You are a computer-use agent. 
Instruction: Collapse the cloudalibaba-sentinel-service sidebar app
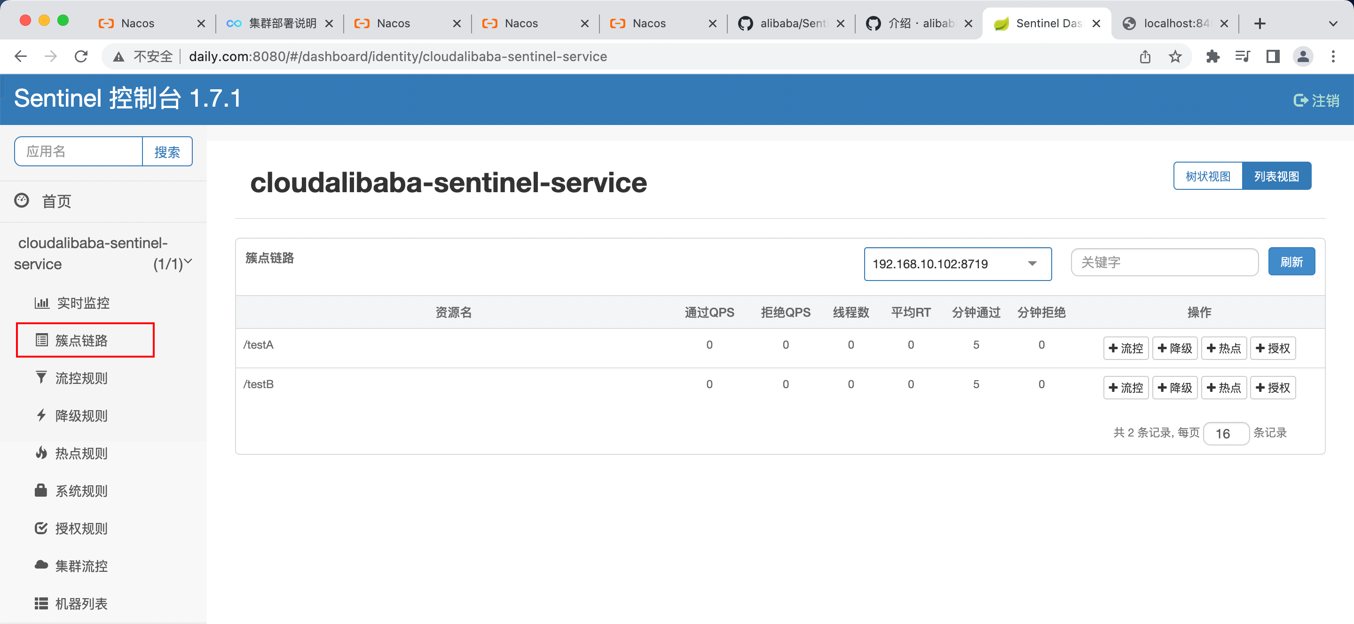[103, 254]
